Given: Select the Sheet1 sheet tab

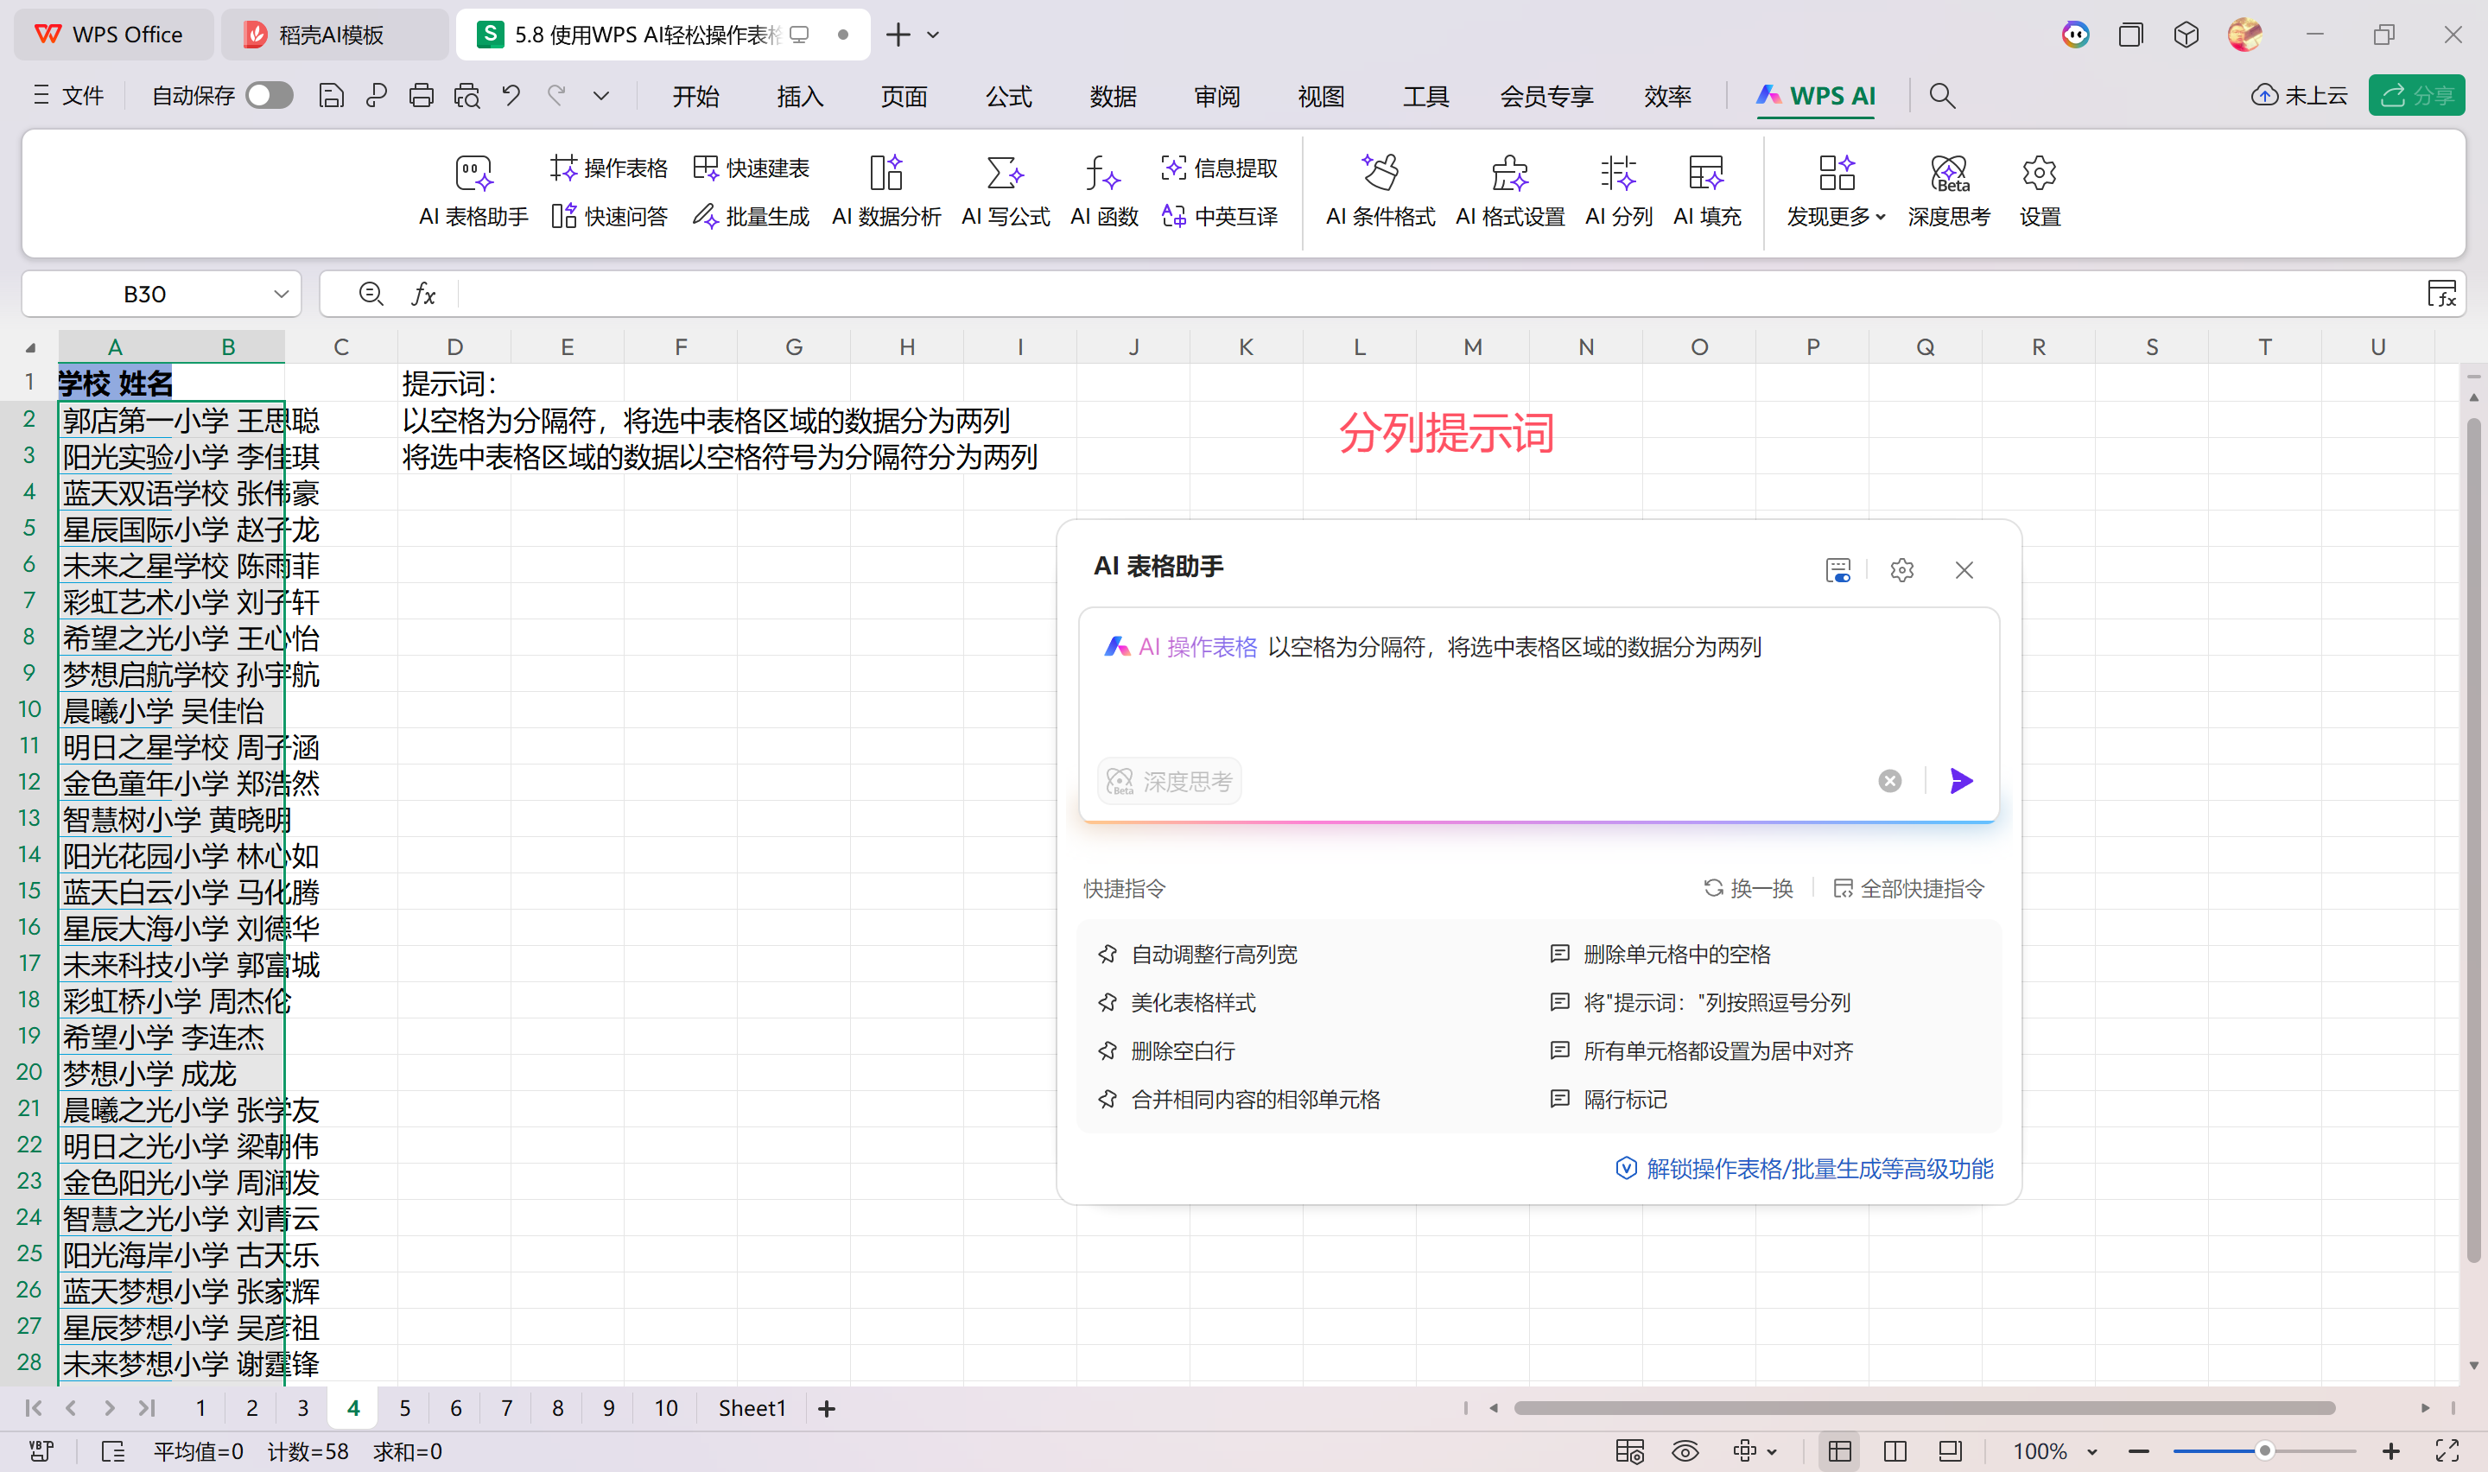Looking at the screenshot, I should point(752,1407).
